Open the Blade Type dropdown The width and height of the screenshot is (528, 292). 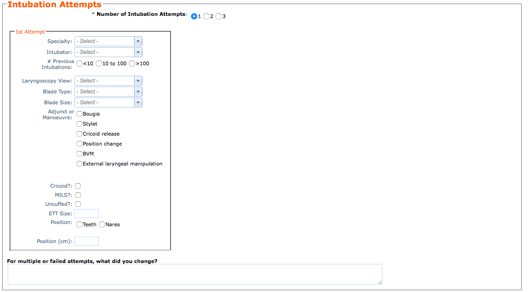(108, 92)
